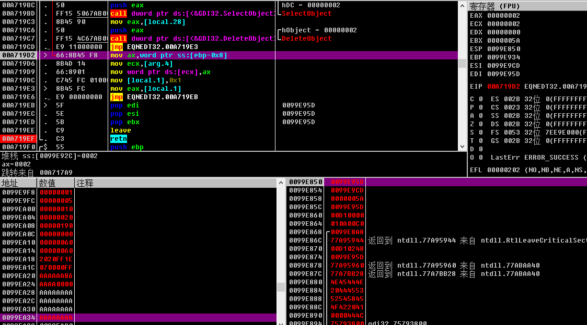This screenshot has height=325, width=587.
Task: Select stack top row 0099E850
Action: [436, 182]
